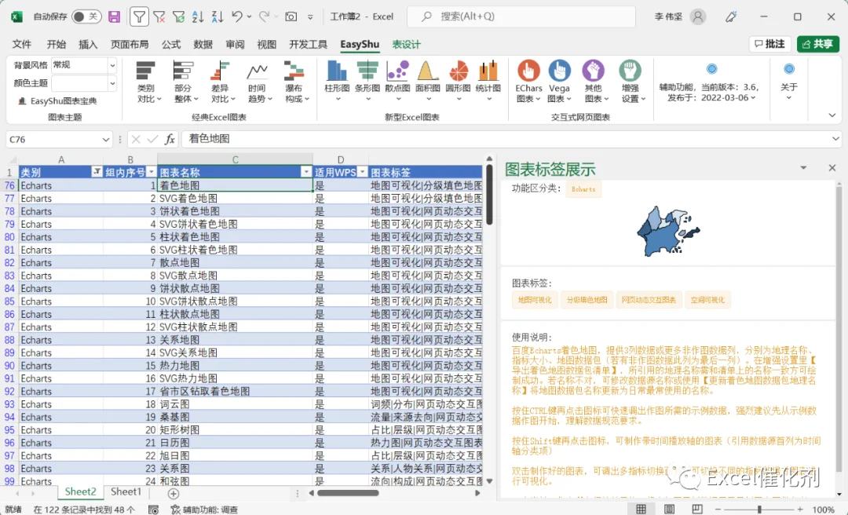848x515 pixels.
Task: Click the 批注 comments button
Action: [x=770, y=44]
